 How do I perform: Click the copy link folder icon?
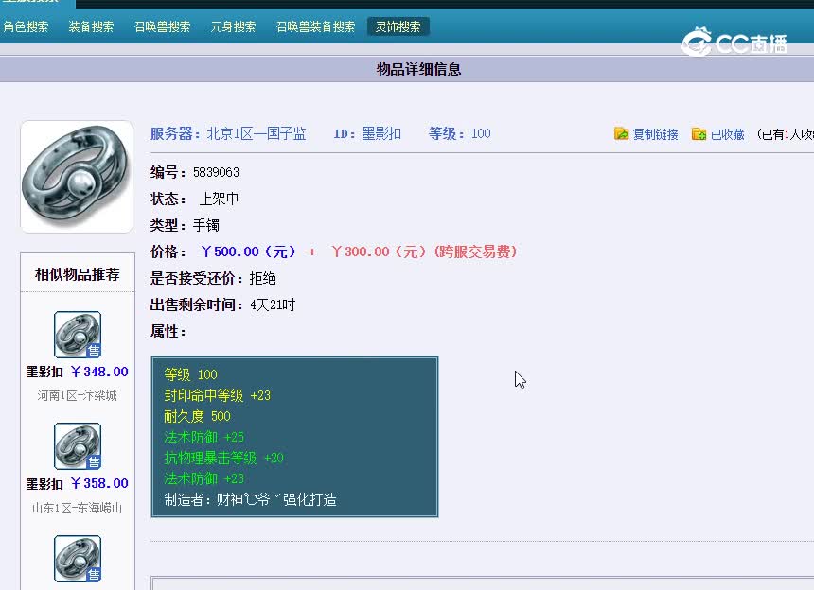pos(622,134)
